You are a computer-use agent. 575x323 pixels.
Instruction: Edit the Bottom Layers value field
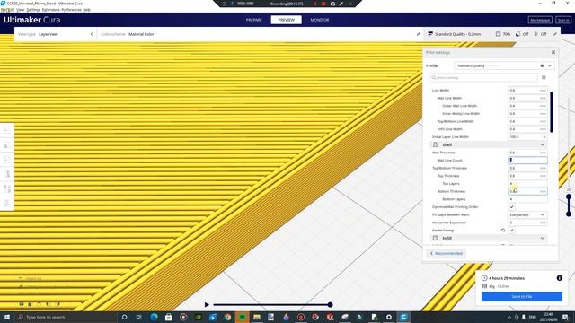(527, 199)
